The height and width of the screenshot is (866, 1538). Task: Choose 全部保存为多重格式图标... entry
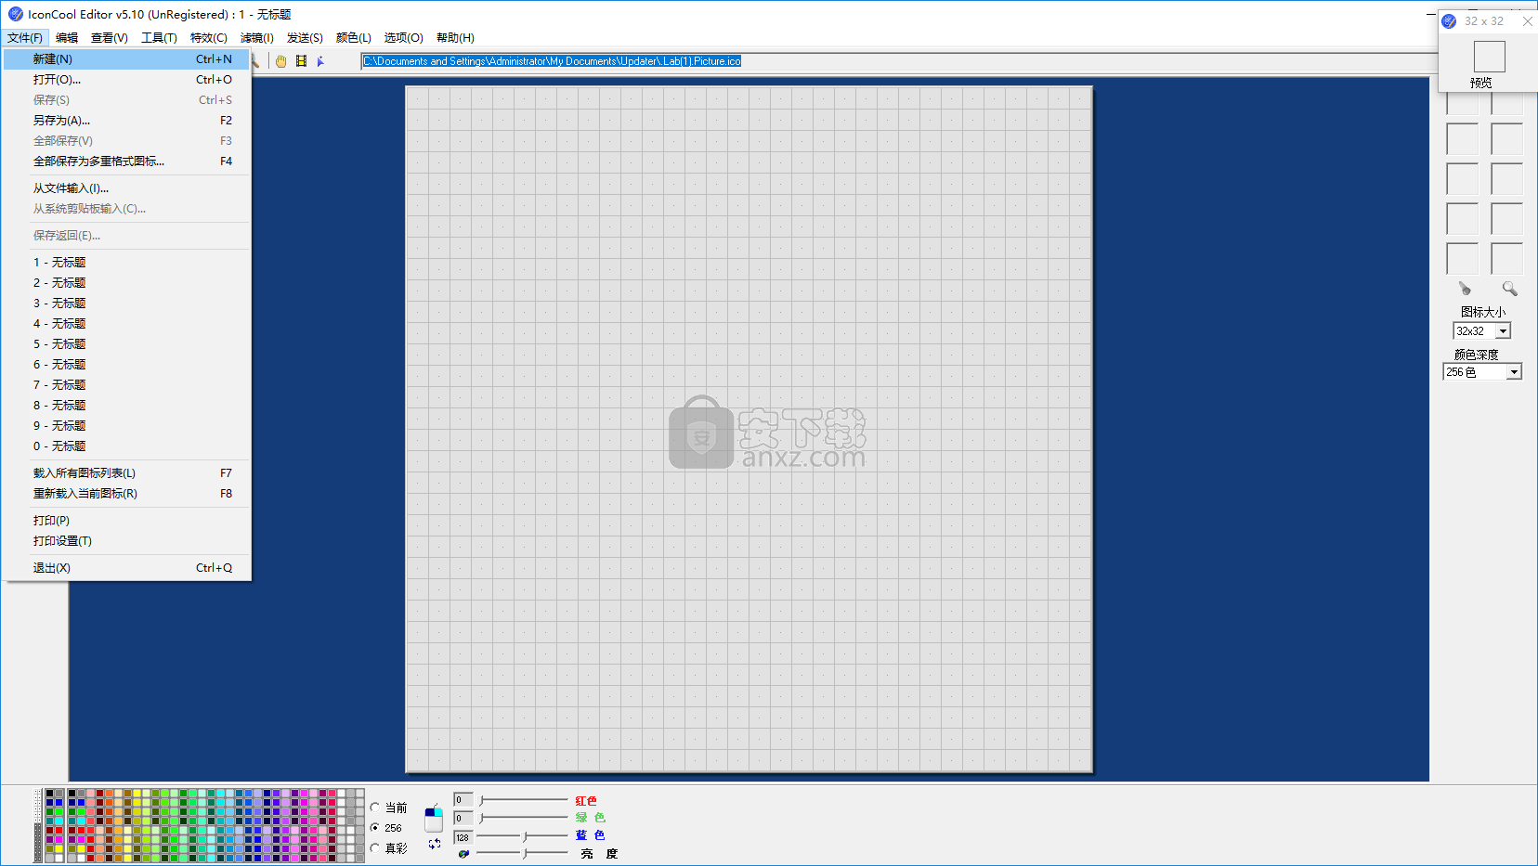click(x=127, y=162)
